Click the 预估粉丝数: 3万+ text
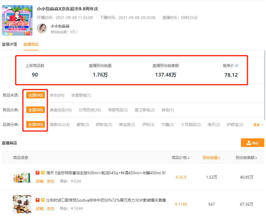Screen dimensions: 266x216 pyautogui.click(x=64, y=32)
